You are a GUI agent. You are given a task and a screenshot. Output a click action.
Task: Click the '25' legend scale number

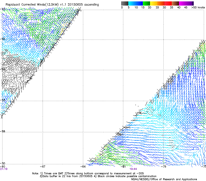coord(157,8)
